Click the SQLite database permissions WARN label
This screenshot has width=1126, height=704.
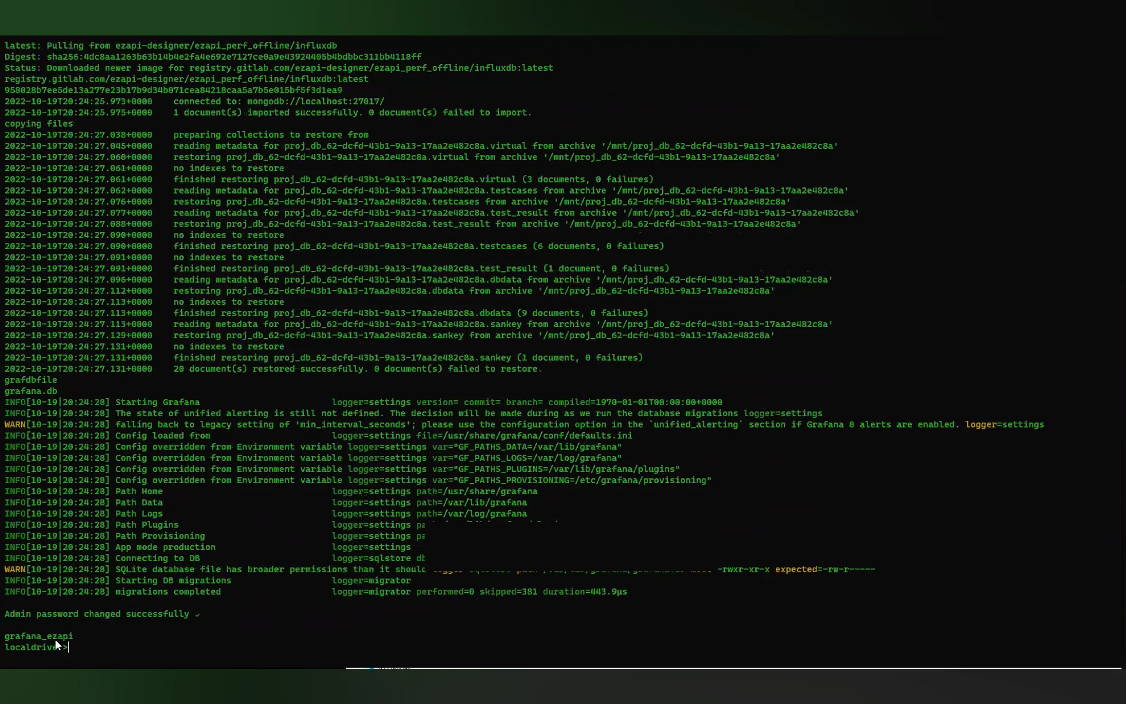[15, 569]
